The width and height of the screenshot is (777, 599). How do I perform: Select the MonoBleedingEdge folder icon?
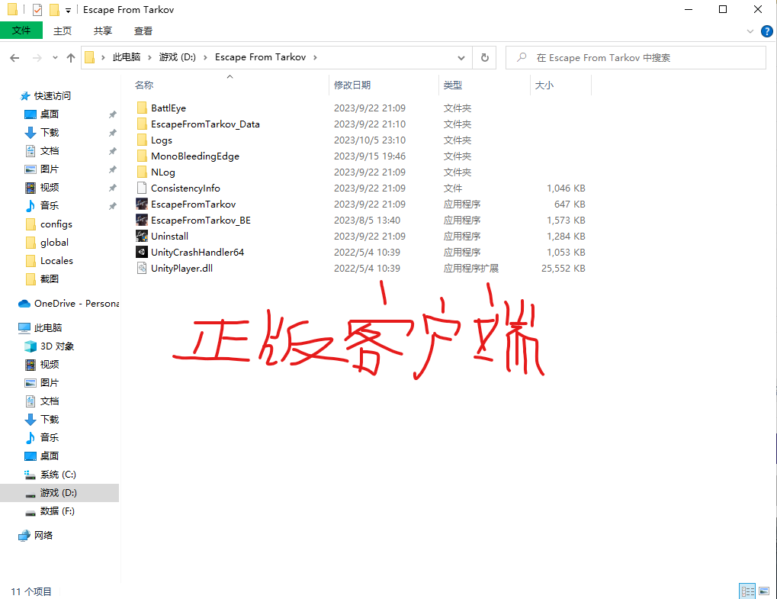pos(142,156)
